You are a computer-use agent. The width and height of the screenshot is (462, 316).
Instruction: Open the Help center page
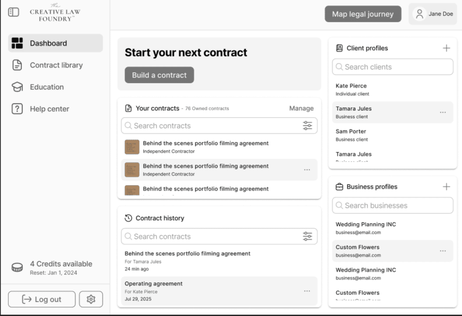pyautogui.click(x=49, y=109)
